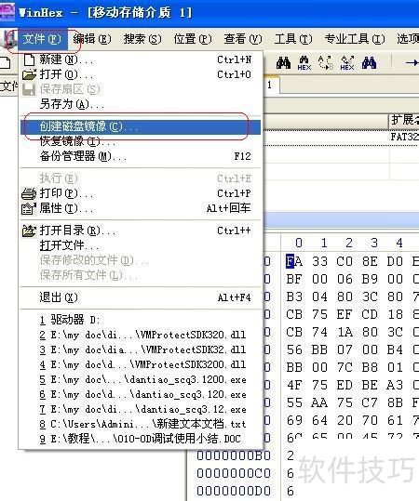Click column header 0 of hex view
419x501 pixels.
299,244
